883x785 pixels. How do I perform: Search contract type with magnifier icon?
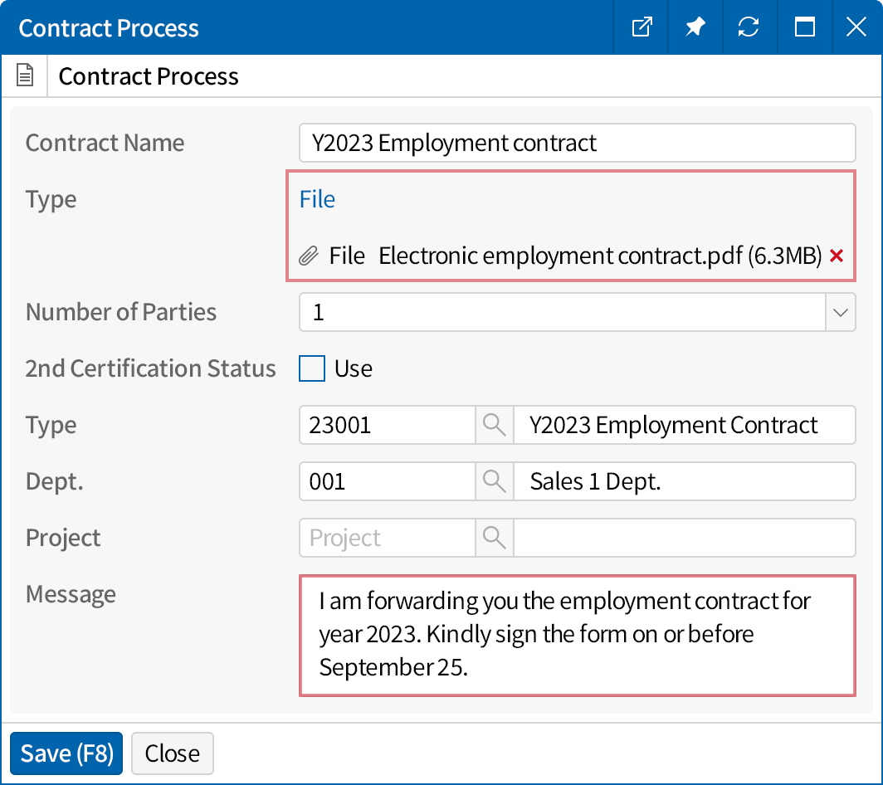(x=494, y=425)
